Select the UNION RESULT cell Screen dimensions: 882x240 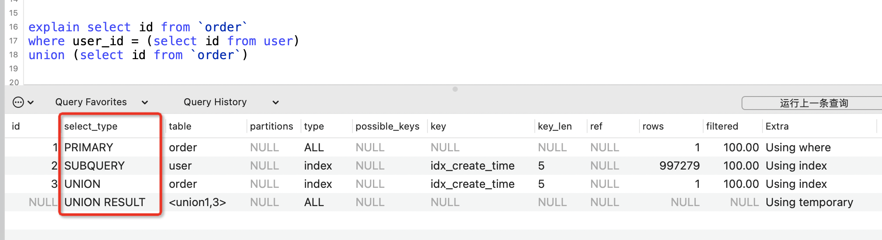click(105, 202)
